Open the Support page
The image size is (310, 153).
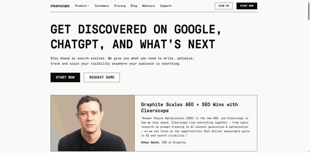click(166, 6)
